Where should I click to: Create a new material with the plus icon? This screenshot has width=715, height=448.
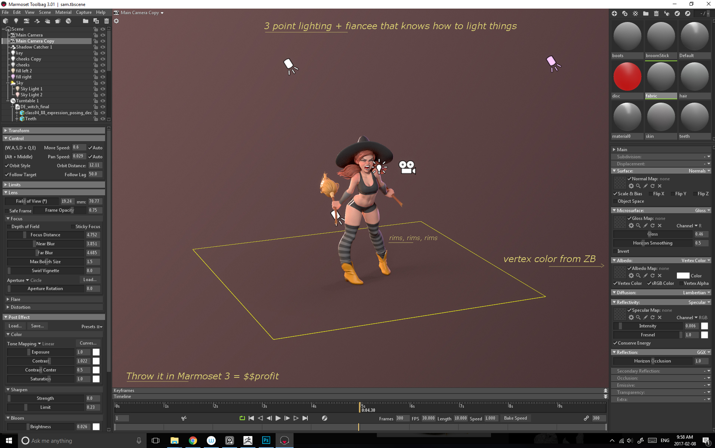point(614,13)
